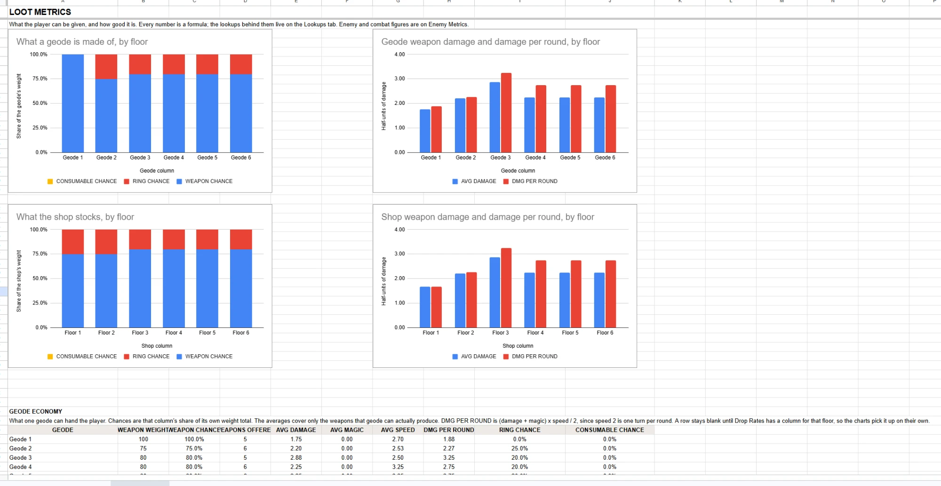The height and width of the screenshot is (486, 941).
Task: Select the RING CHANCE column header cell in the table
Action: point(520,430)
